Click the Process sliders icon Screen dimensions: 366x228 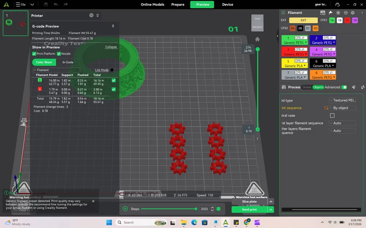point(284,87)
